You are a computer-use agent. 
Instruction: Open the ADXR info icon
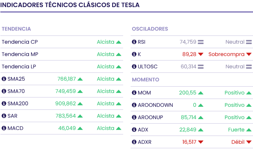(134, 142)
